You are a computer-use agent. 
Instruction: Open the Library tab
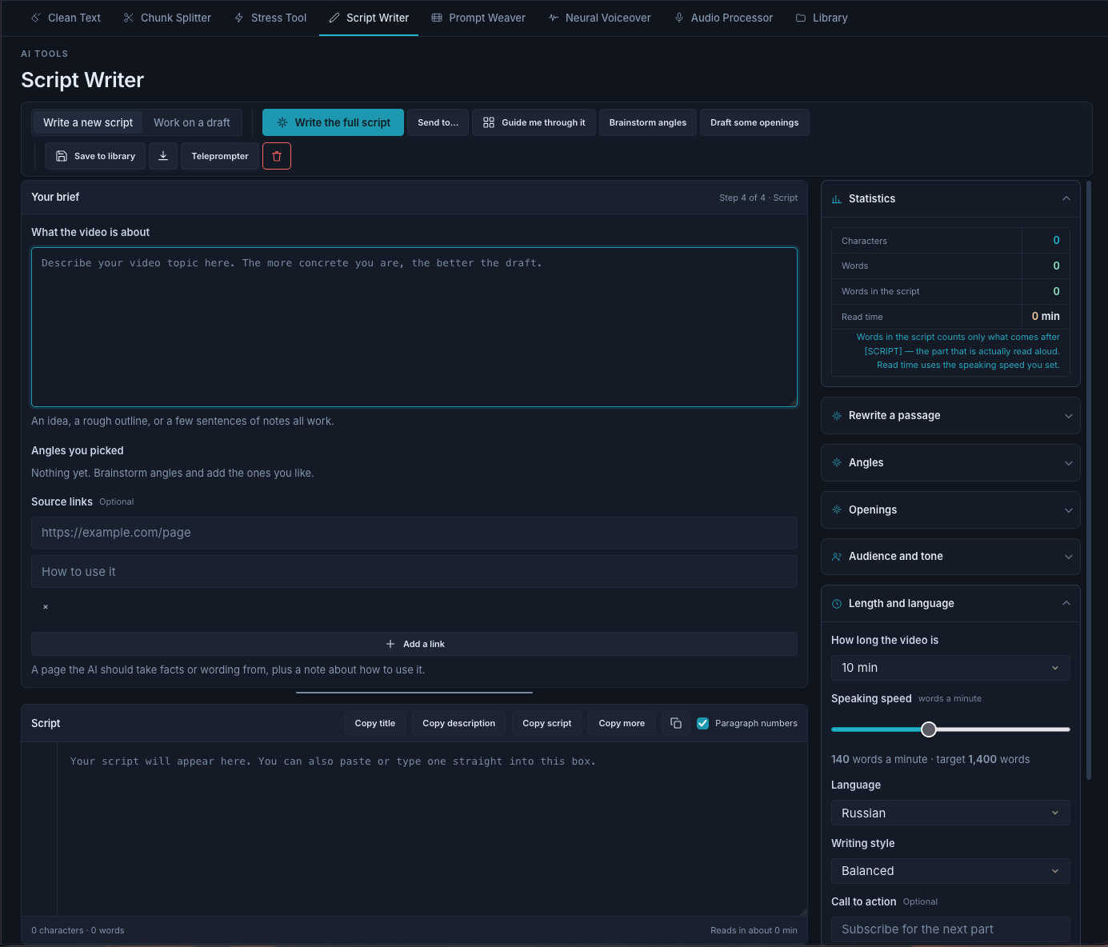[x=822, y=18]
